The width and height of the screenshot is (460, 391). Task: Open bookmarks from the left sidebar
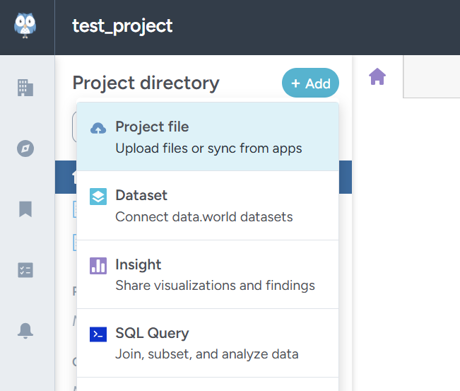(x=25, y=209)
